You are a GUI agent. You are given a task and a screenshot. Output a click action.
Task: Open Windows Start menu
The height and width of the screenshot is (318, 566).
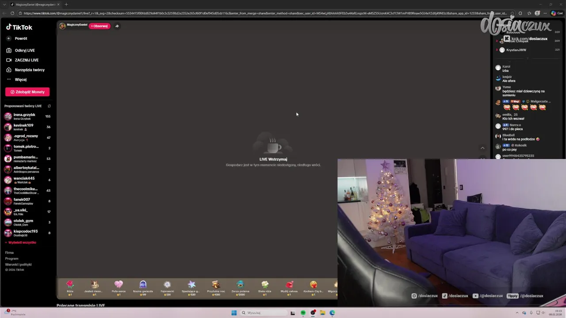[x=234, y=313]
